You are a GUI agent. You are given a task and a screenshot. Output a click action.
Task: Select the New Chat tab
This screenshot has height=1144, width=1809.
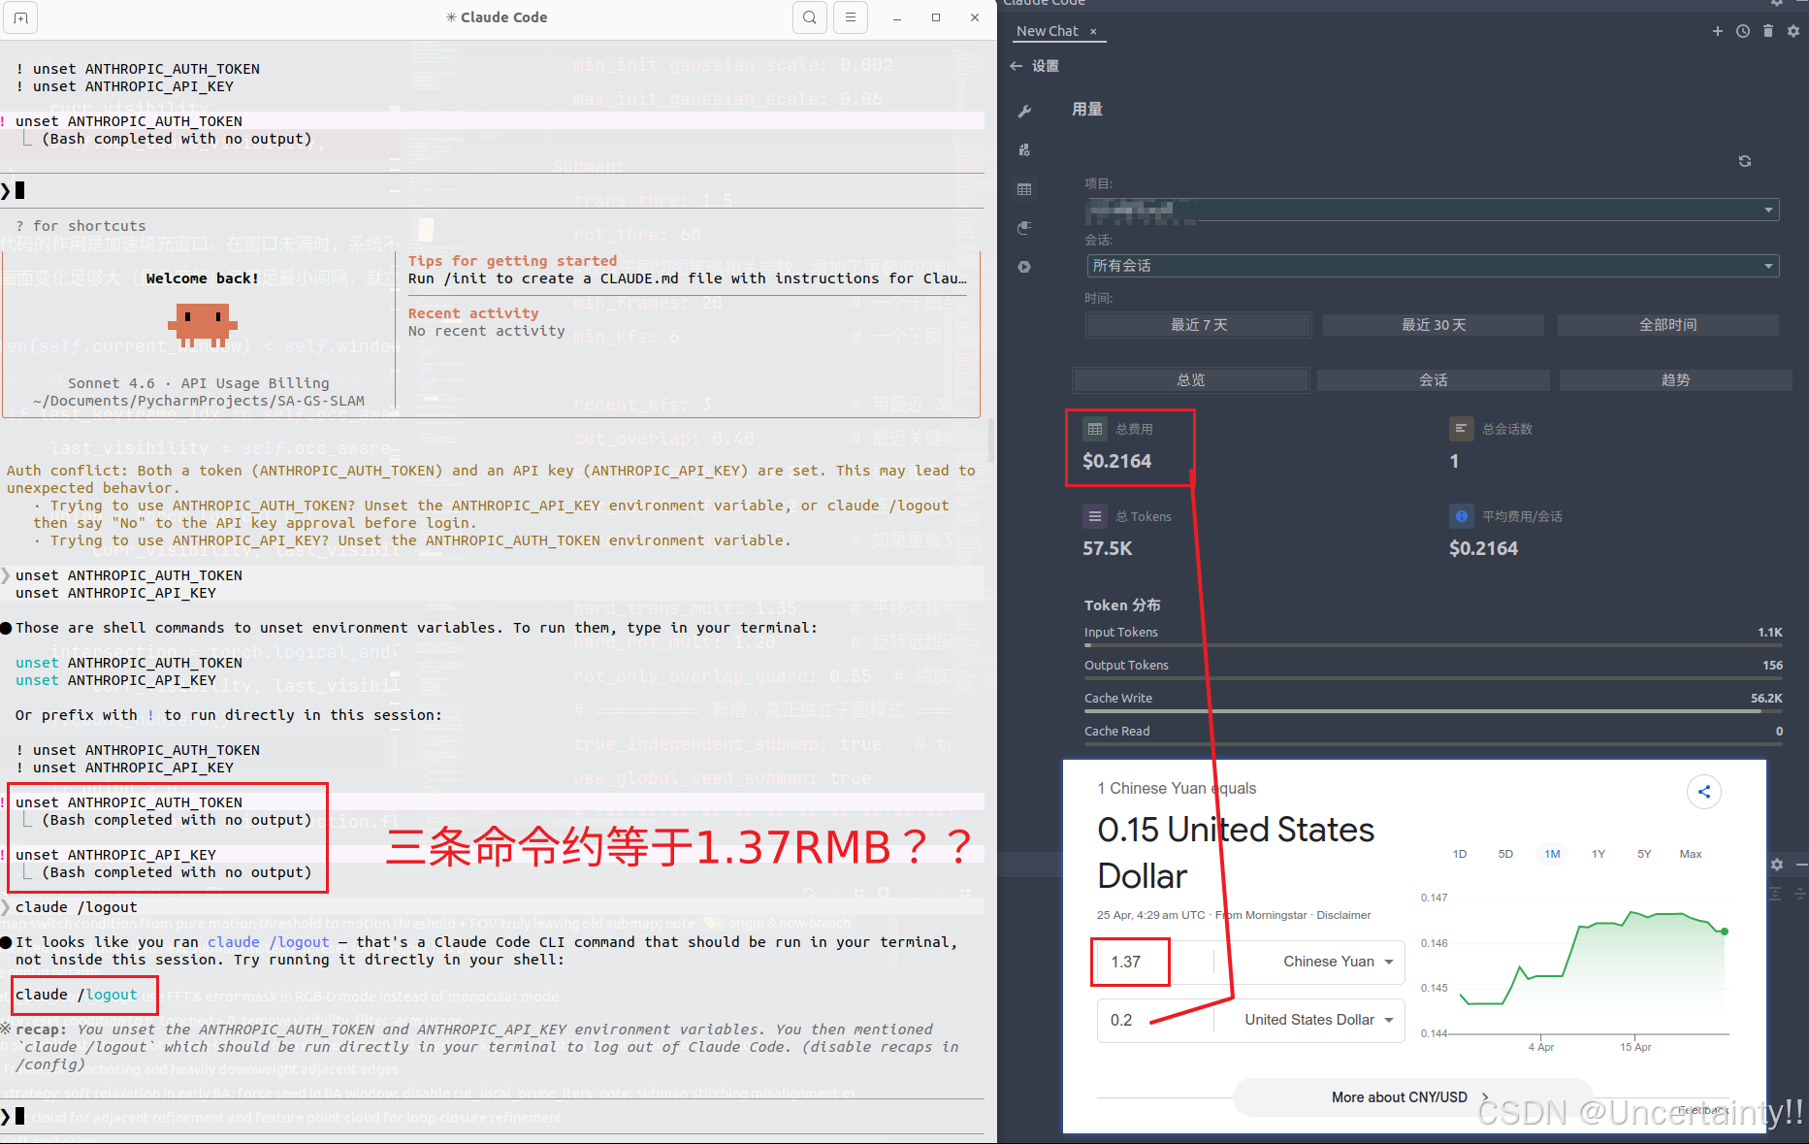coord(1047,31)
